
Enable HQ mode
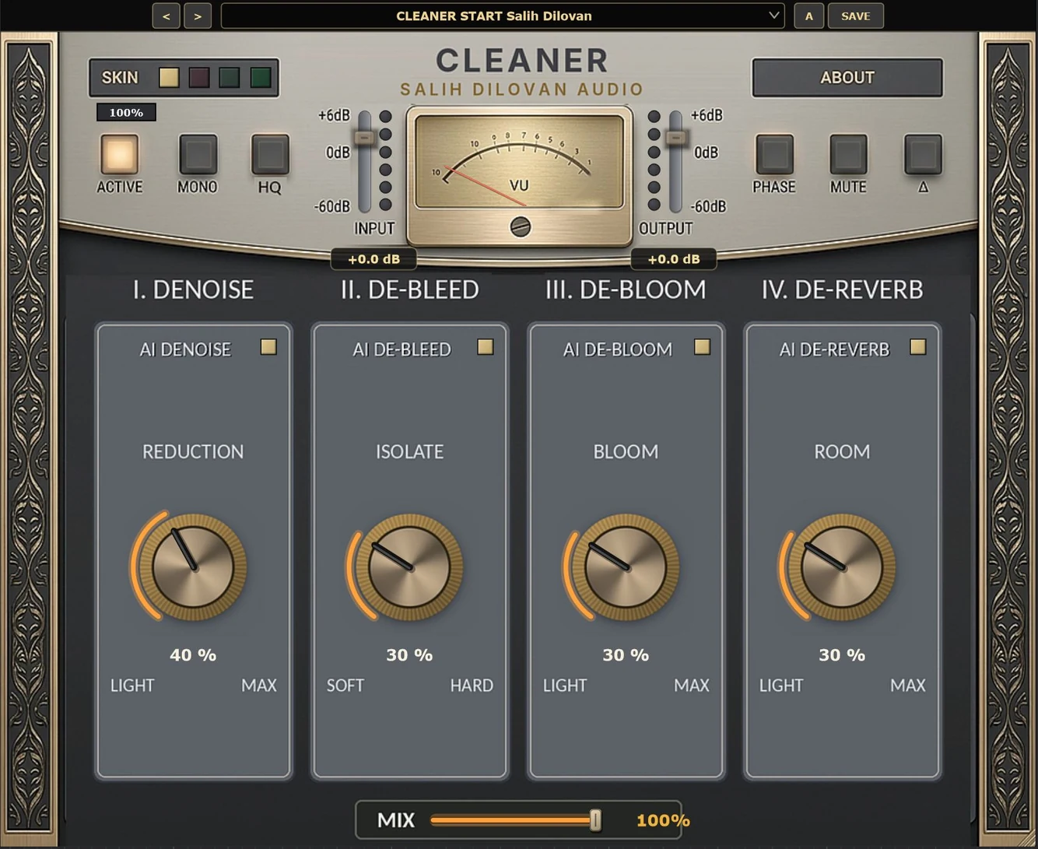[270, 154]
